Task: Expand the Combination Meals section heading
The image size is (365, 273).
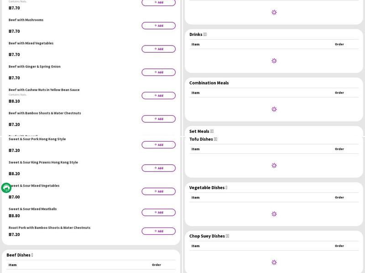Action: 209,83
